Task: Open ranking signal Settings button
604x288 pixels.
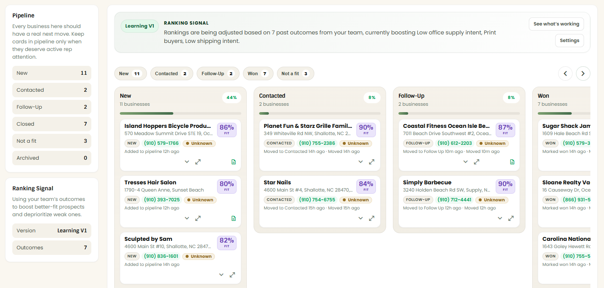Action: (x=570, y=40)
